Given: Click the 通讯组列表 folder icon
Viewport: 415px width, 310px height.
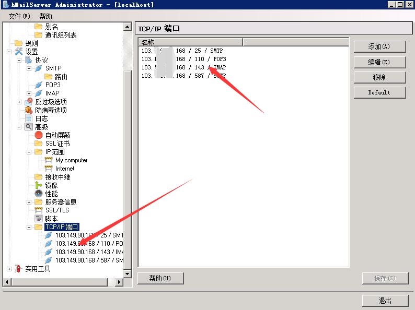Looking at the screenshot, I should coord(38,35).
